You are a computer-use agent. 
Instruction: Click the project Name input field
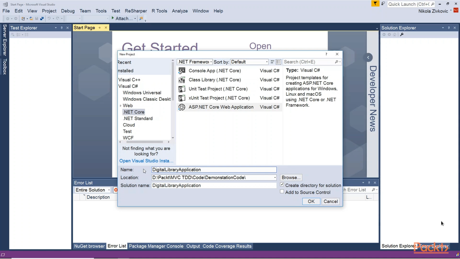214,170
